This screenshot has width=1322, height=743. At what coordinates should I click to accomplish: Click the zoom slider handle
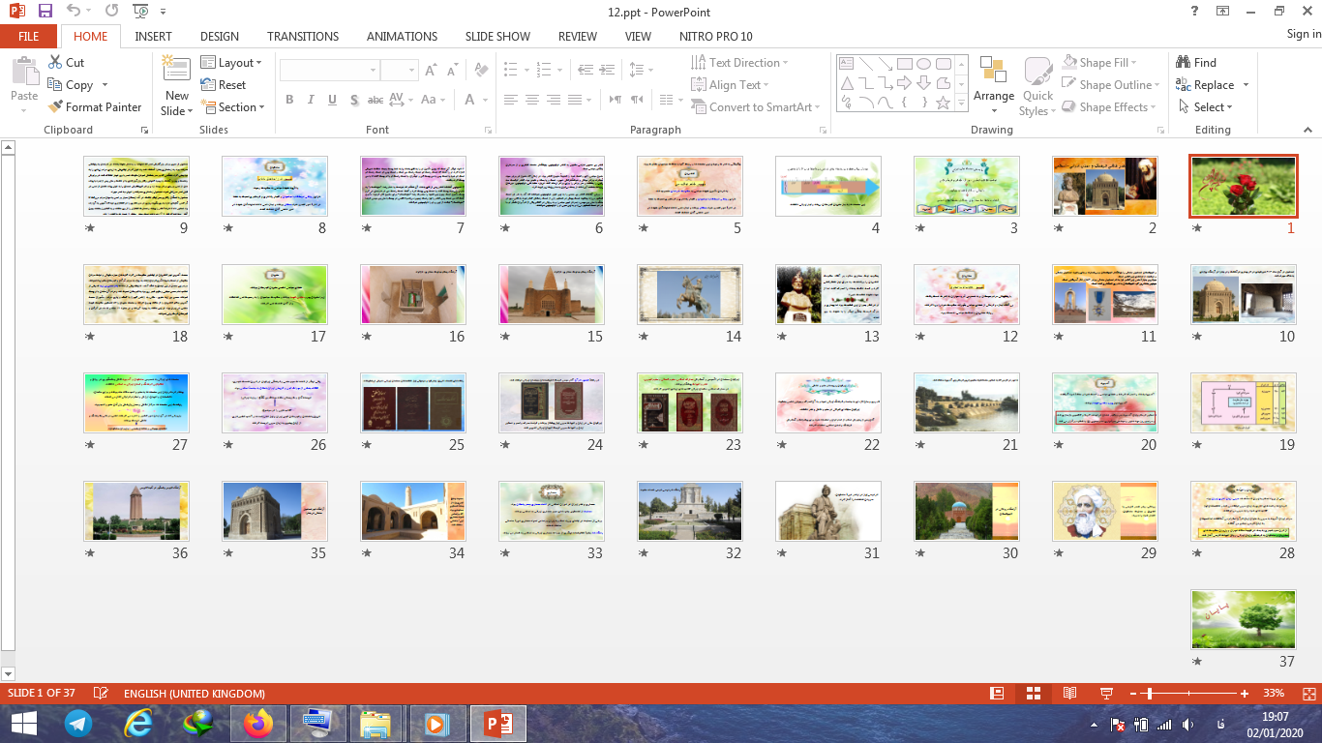tap(1149, 694)
